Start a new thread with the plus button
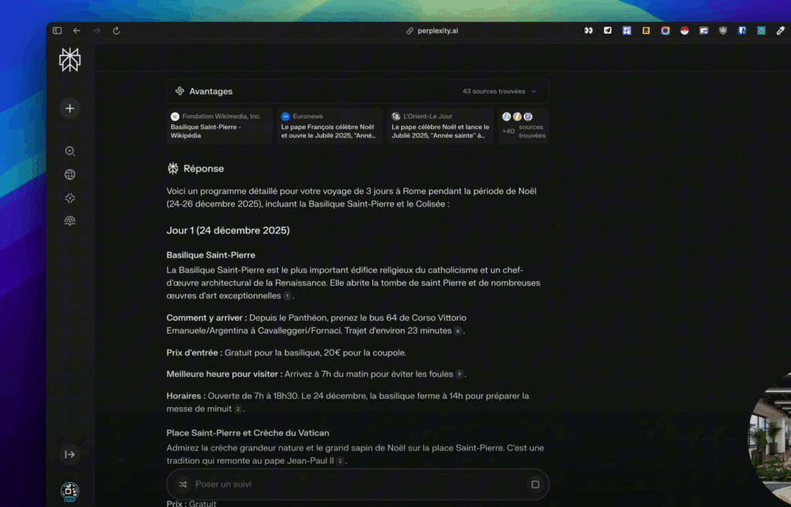Viewport: 791px width, 507px height. click(x=70, y=108)
